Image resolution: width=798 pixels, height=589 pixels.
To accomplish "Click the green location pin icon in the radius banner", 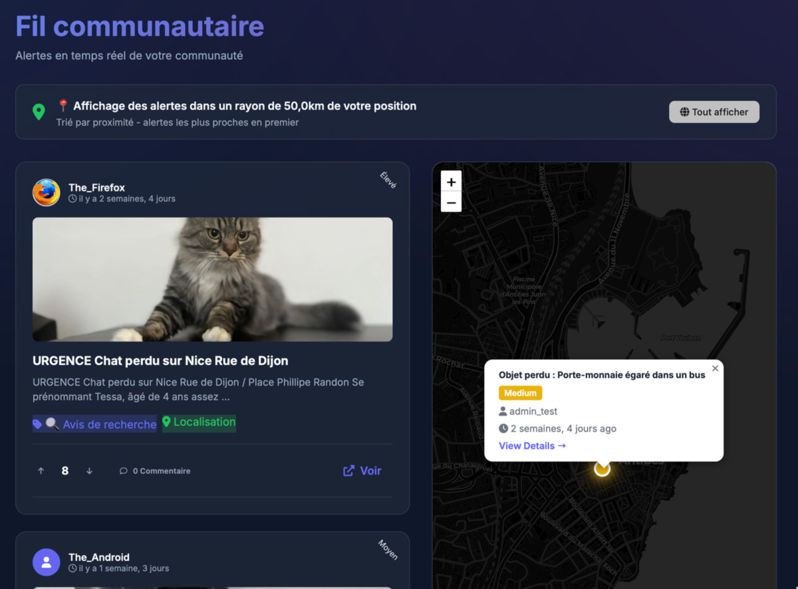I will pos(39,112).
